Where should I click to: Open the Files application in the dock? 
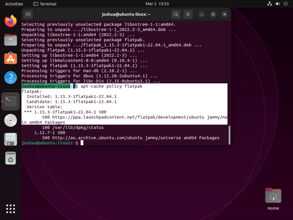[10, 40]
